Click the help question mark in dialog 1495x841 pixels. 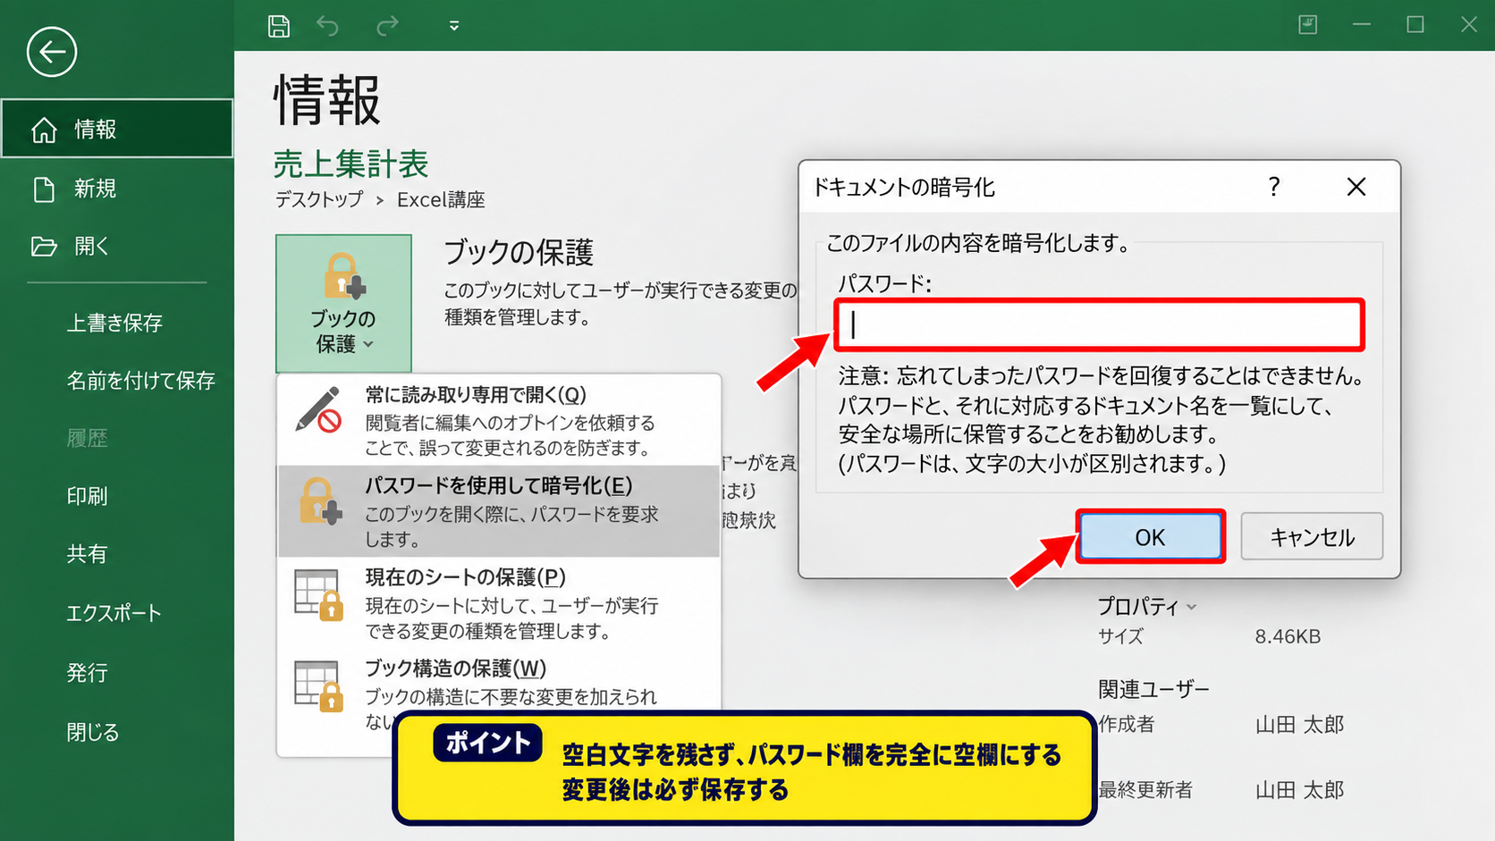click(1274, 187)
